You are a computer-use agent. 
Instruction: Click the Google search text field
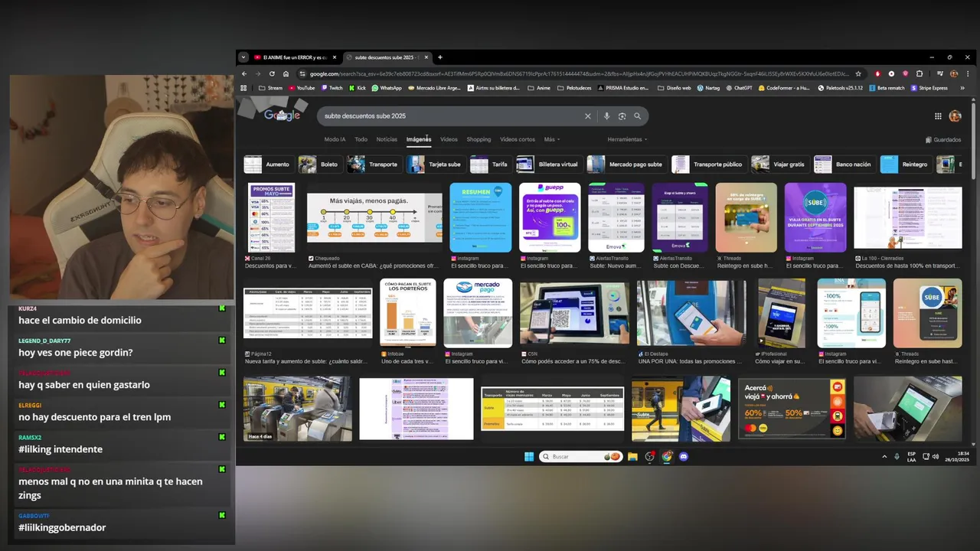coord(452,116)
